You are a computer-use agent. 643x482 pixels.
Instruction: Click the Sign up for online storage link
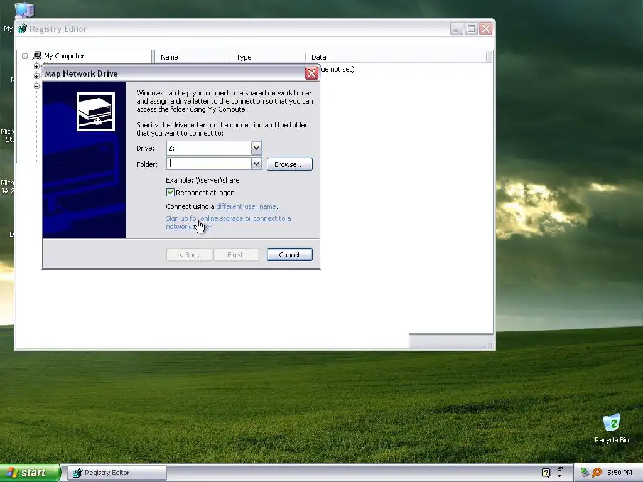[229, 223]
